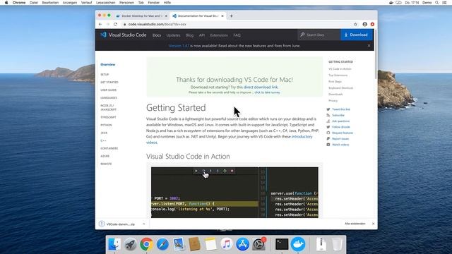
Task: Click the Visual Studio Code logo
Action: click(104, 35)
